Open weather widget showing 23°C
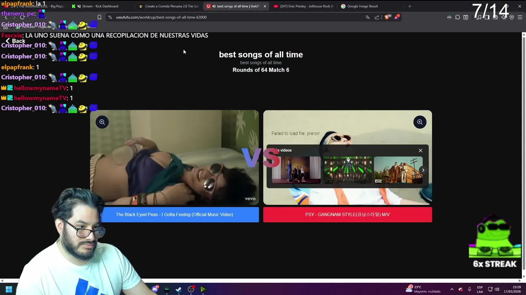 tap(423, 289)
